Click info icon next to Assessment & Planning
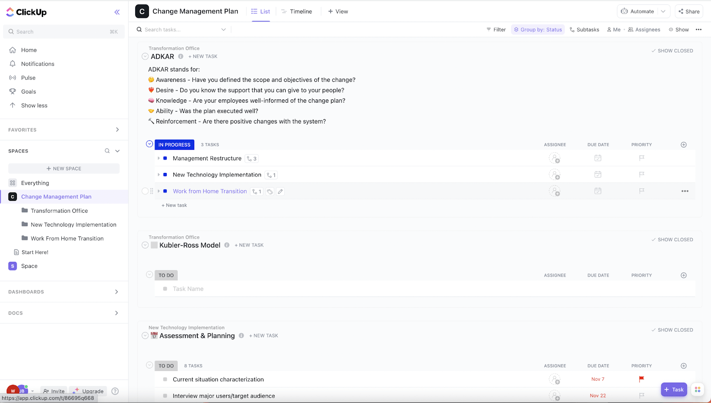Screen dimensions: 711x403 [241, 336]
